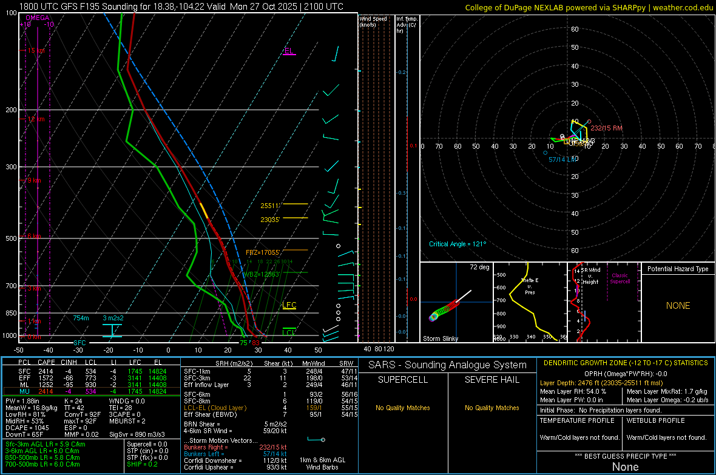Select the FRZ=17055' freezing level label
Screen dimensions: 716x475
263,252
